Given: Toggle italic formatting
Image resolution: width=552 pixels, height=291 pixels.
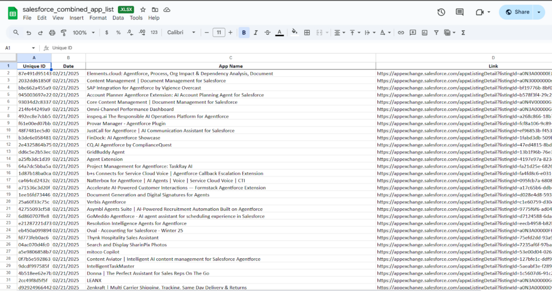Looking at the screenshot, I should [256, 33].
